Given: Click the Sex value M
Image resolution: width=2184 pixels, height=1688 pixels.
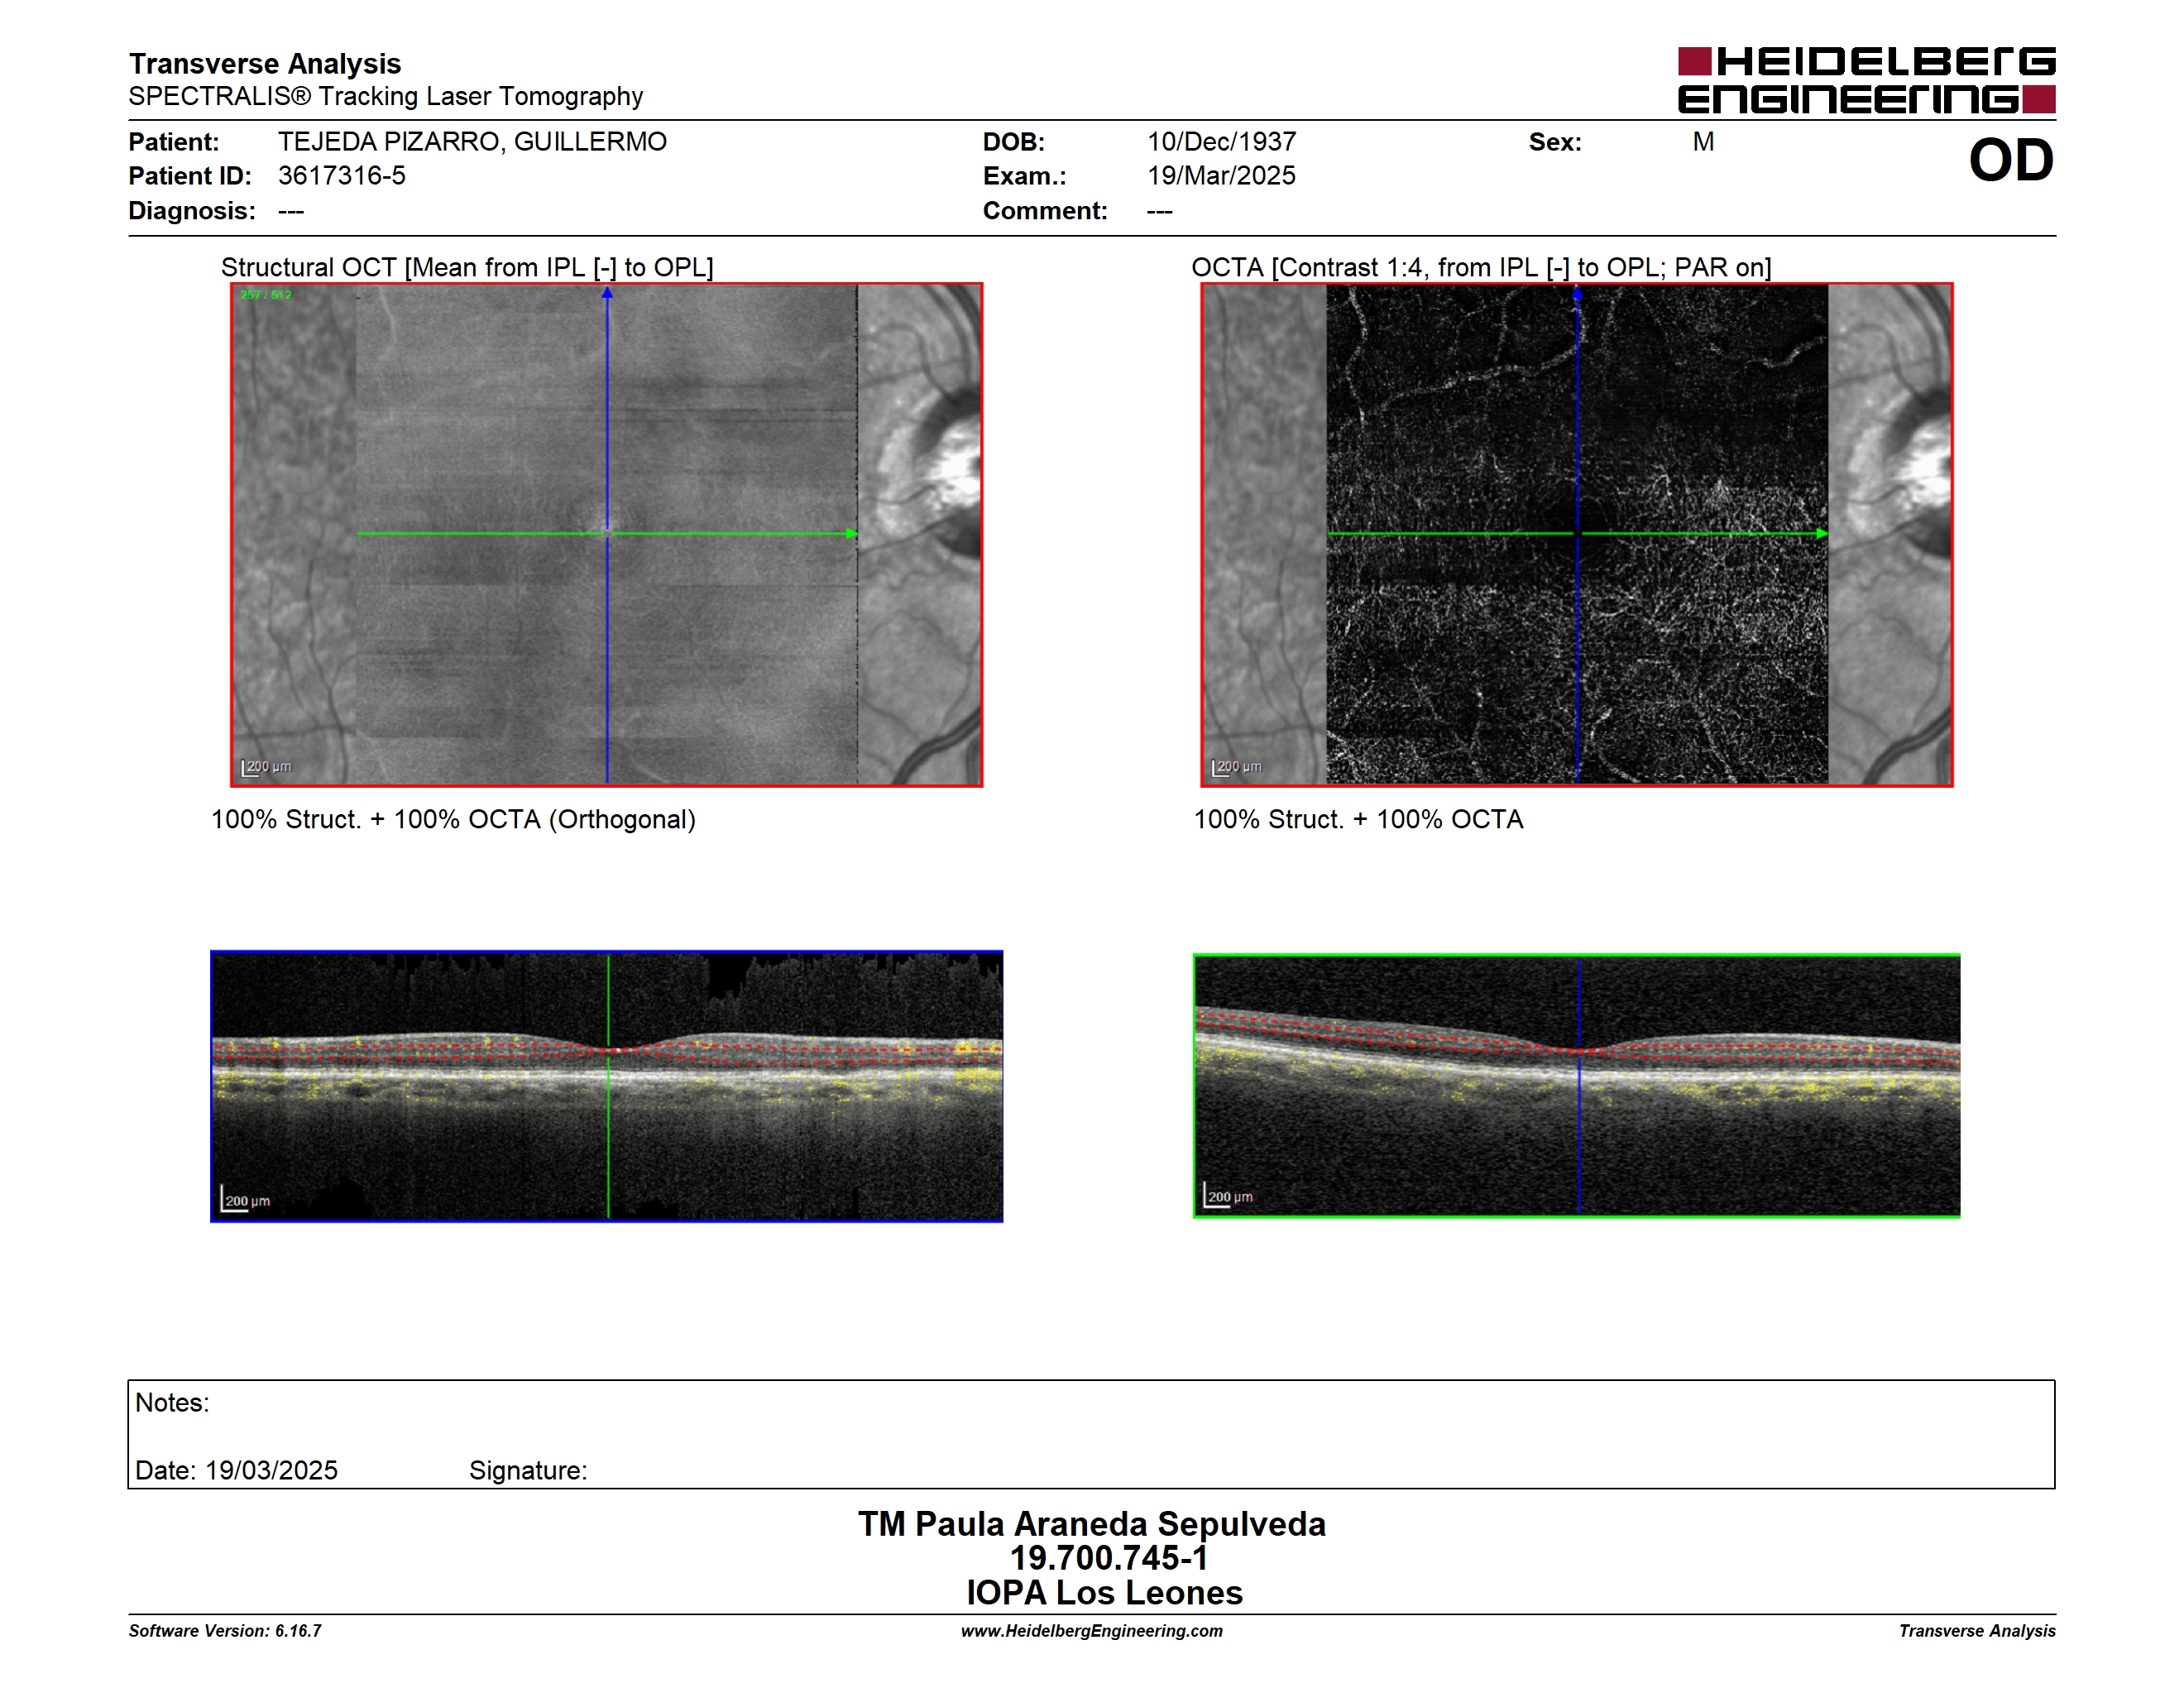Looking at the screenshot, I should click(x=1704, y=142).
